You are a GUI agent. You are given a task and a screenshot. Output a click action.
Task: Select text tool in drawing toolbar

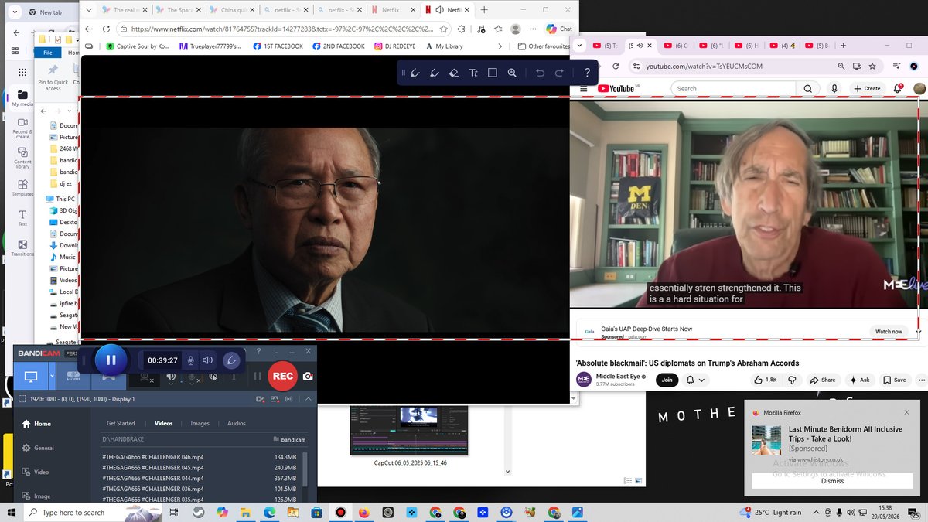point(473,73)
